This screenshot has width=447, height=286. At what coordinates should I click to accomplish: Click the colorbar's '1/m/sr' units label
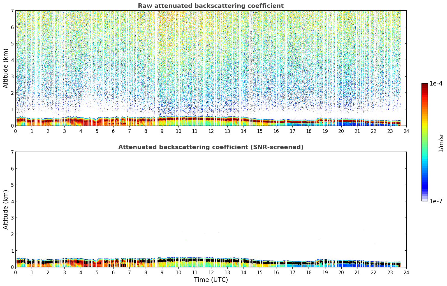pyautogui.click(x=441, y=143)
